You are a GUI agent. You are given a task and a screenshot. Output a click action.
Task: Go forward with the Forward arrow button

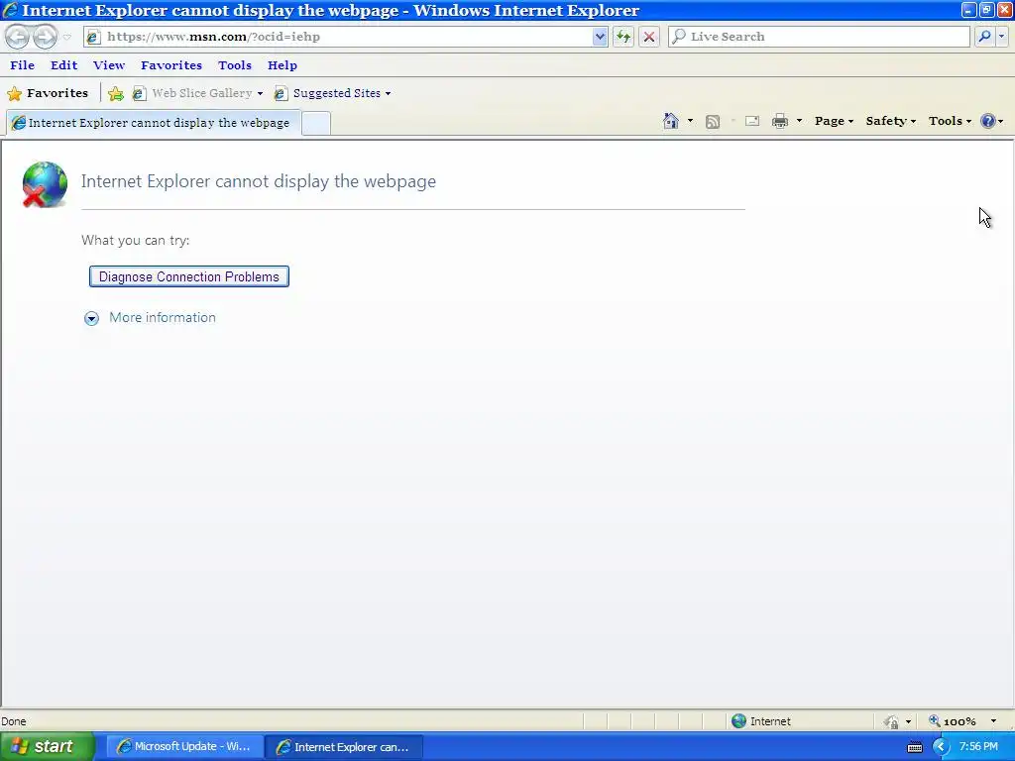44,37
